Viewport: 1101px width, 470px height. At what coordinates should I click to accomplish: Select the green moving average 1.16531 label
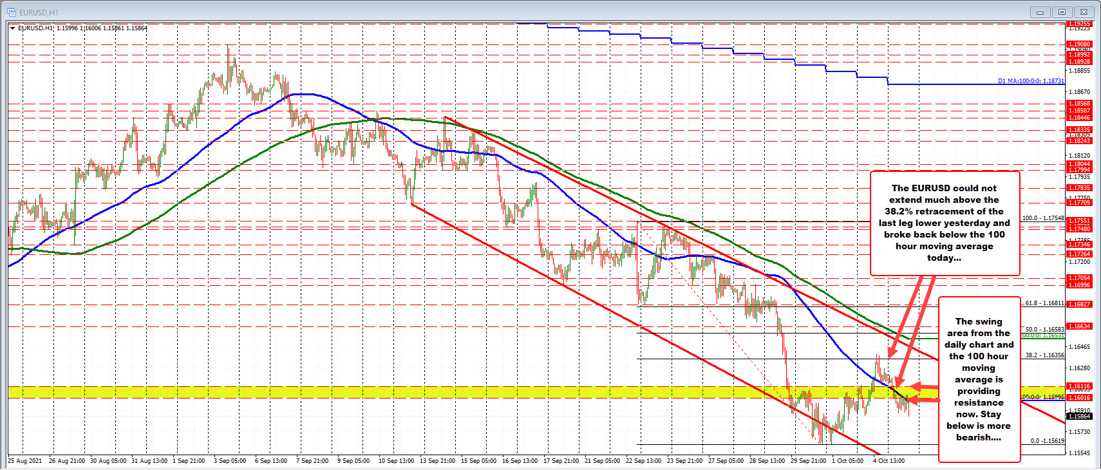(x=1043, y=335)
